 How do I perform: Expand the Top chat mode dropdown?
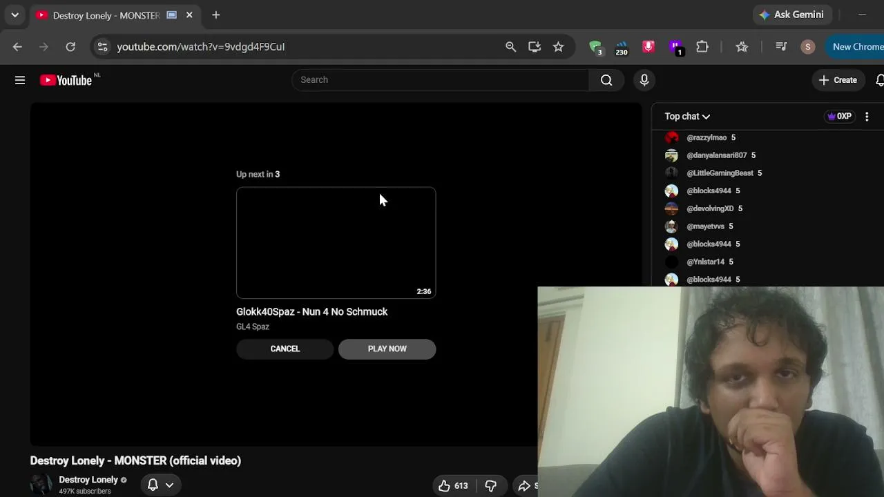[687, 117]
